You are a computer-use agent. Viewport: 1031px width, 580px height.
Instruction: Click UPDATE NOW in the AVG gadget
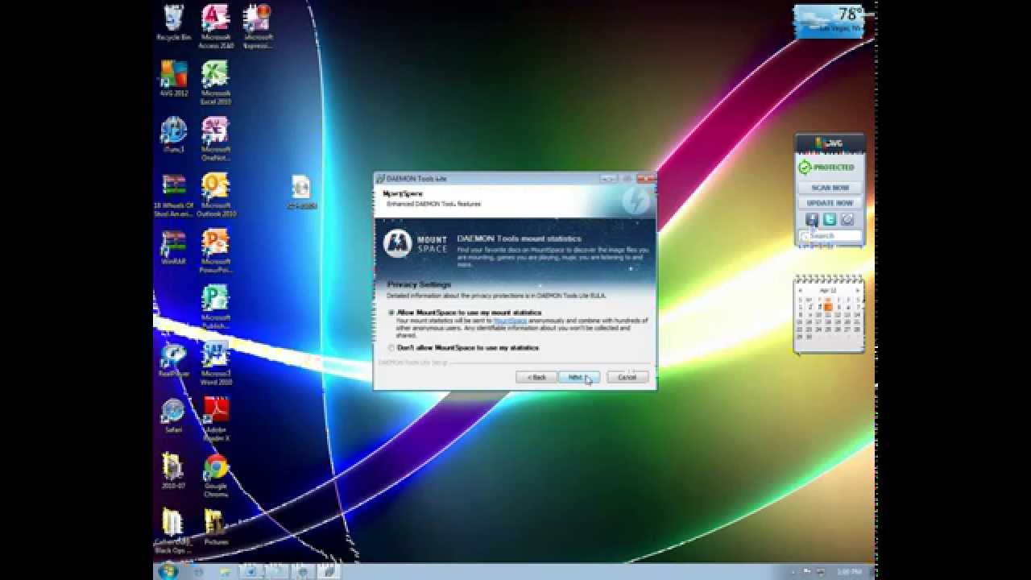click(830, 203)
